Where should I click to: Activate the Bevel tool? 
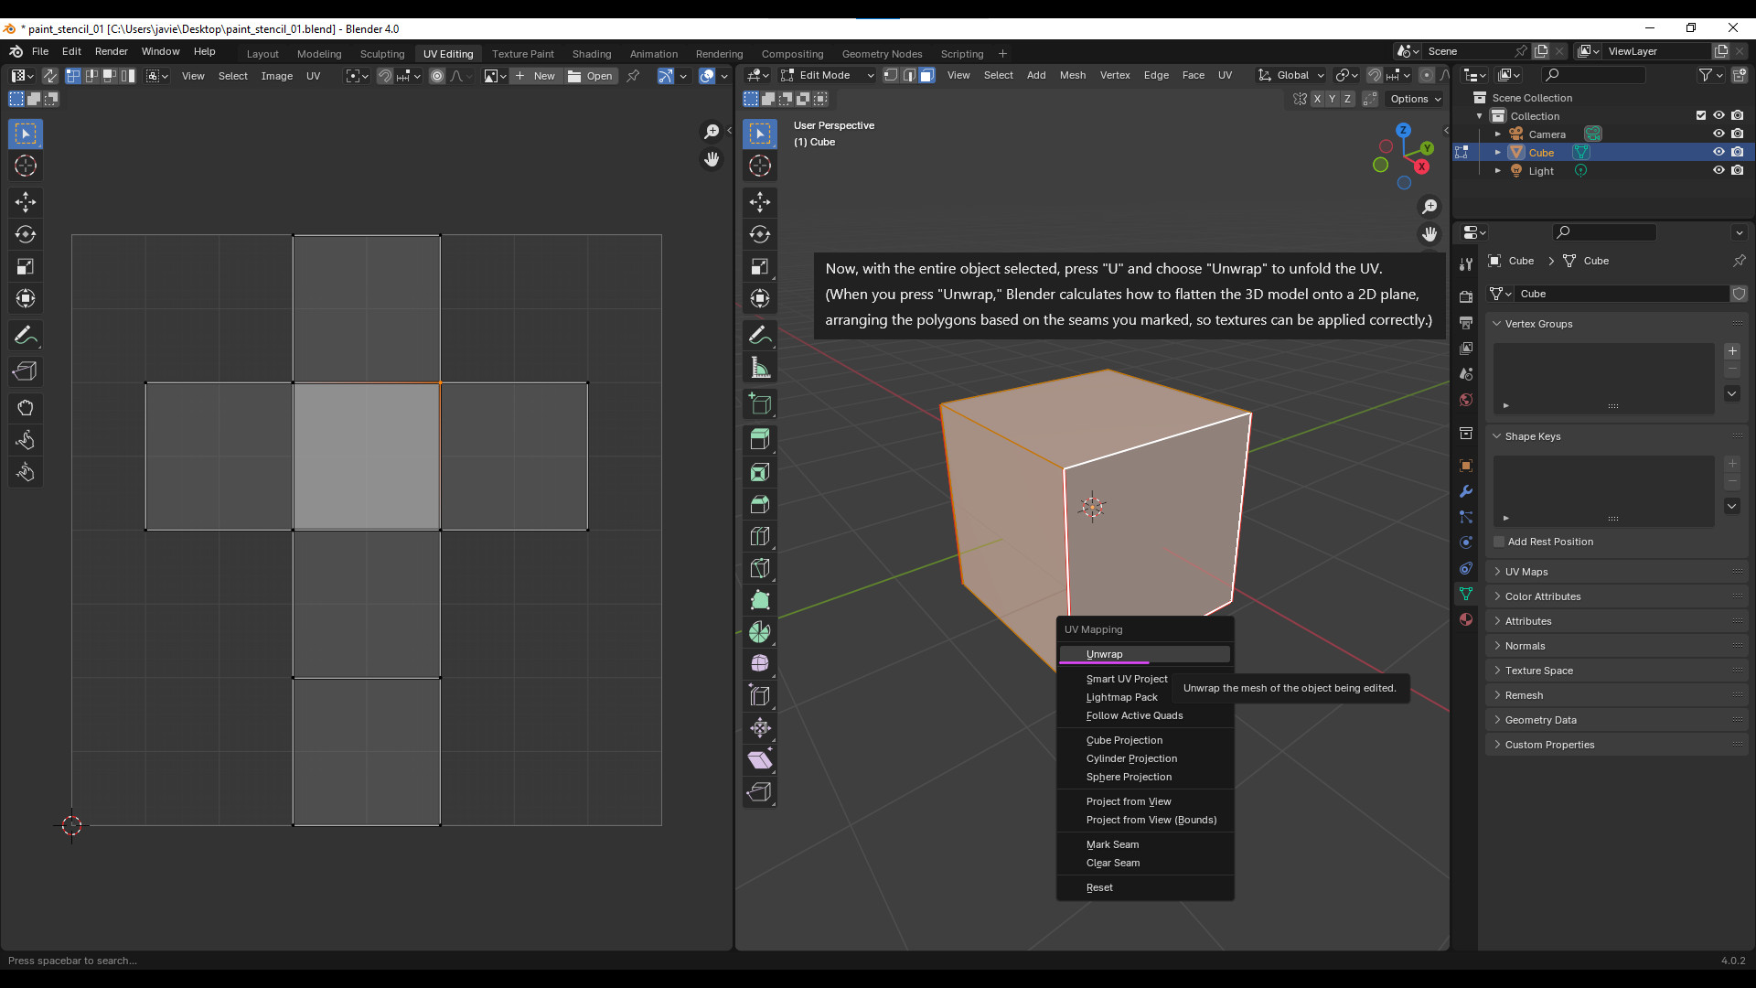click(x=760, y=504)
